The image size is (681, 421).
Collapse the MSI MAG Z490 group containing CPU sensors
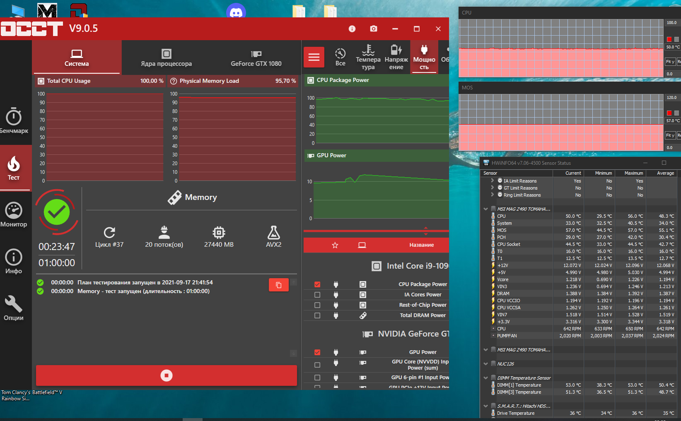[x=485, y=209]
